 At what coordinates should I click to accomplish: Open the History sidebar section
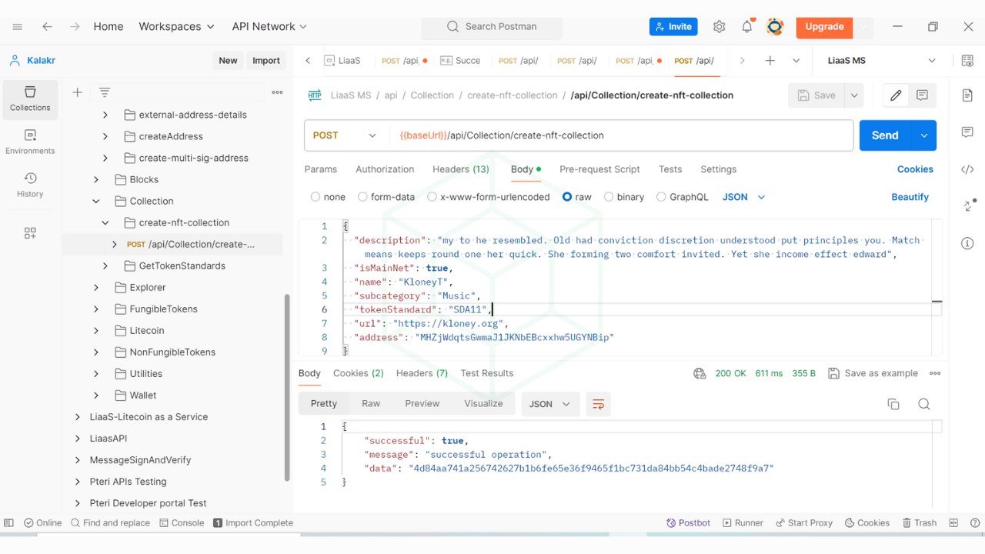coord(30,185)
